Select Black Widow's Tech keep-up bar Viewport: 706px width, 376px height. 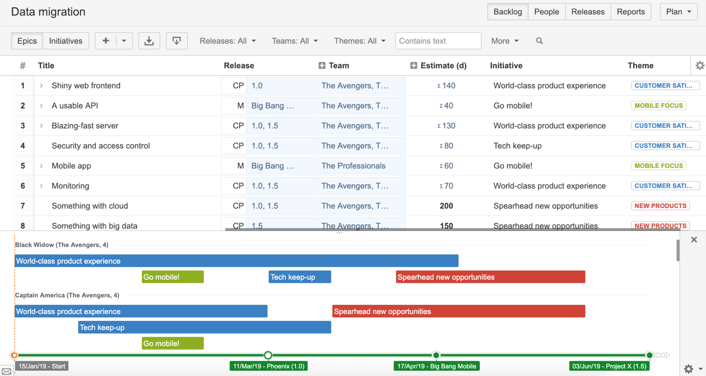[300, 277]
